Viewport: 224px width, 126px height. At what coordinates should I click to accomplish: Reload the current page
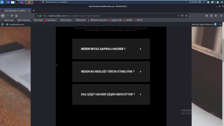(x=12, y=16)
